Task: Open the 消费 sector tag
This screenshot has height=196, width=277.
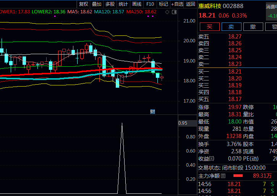Action: click(x=271, y=6)
